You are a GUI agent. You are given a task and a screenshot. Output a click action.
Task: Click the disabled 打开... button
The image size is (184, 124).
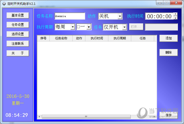pos(136,27)
